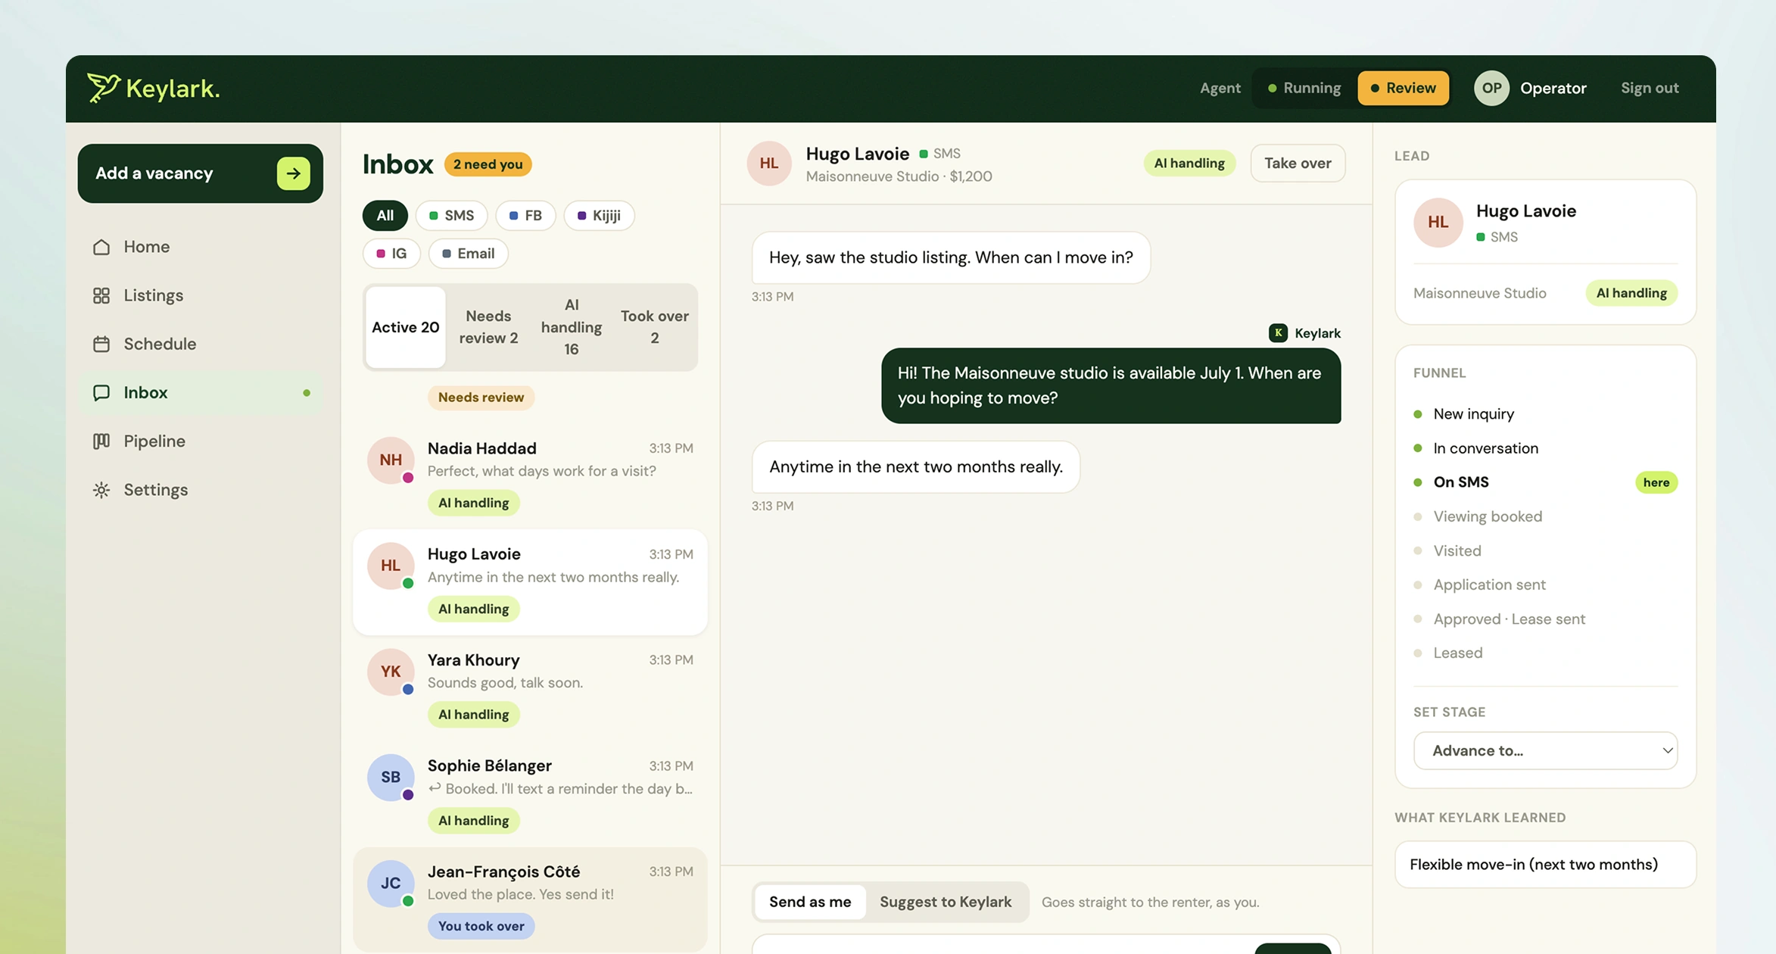This screenshot has height=954, width=1776.
Task: Switch agent mode to Running
Action: 1304,88
